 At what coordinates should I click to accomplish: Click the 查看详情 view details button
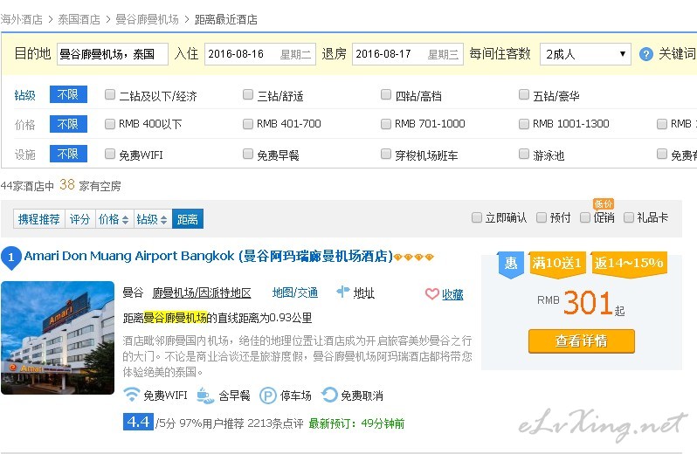point(582,341)
